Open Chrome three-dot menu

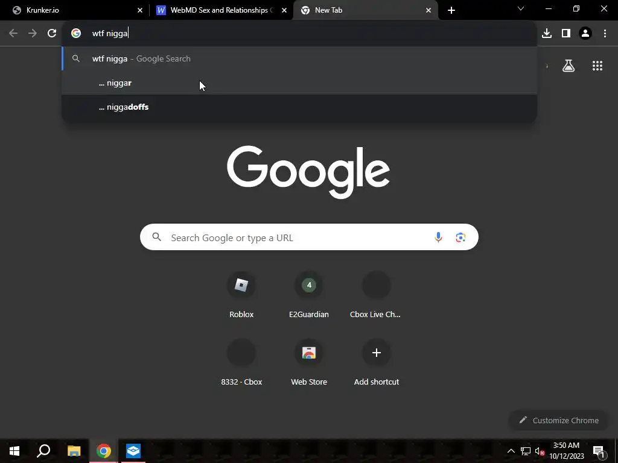[x=605, y=33]
